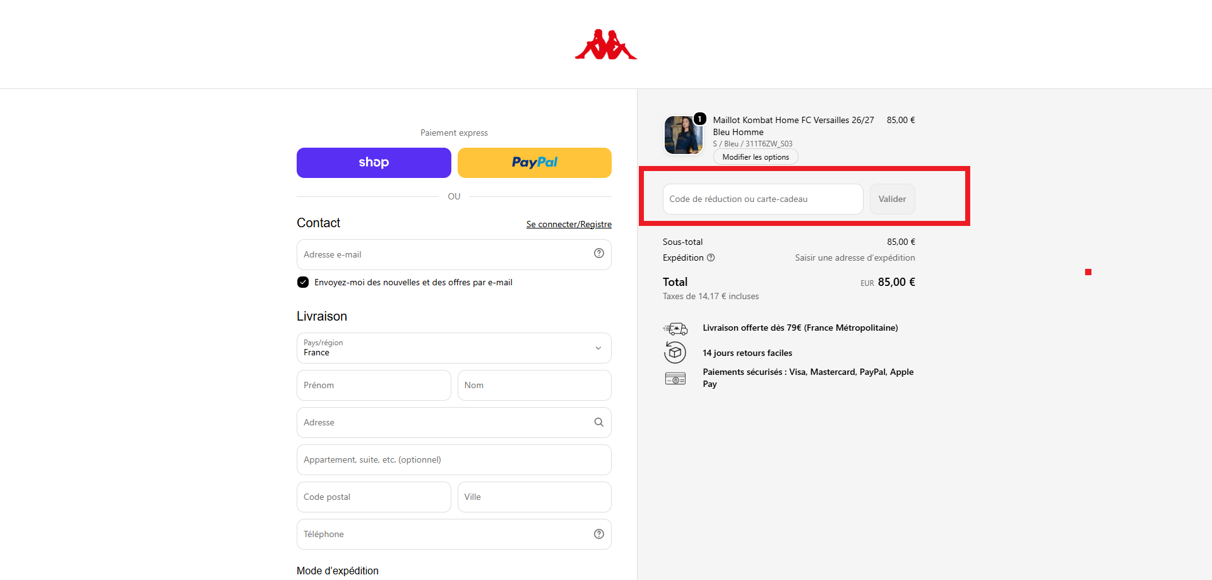Click the Maillot Kombat product thumbnail
The height and width of the screenshot is (580, 1212).
(x=683, y=134)
